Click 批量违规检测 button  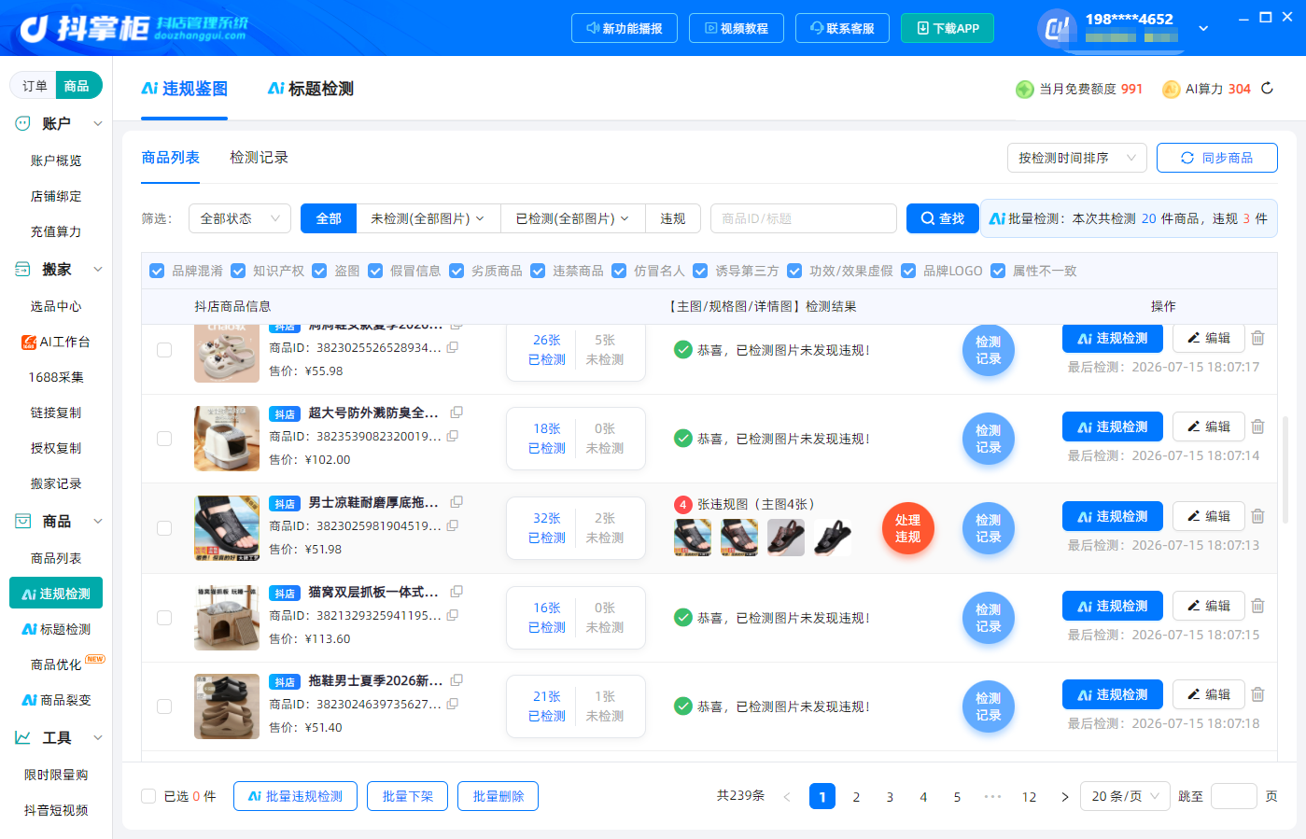295,796
